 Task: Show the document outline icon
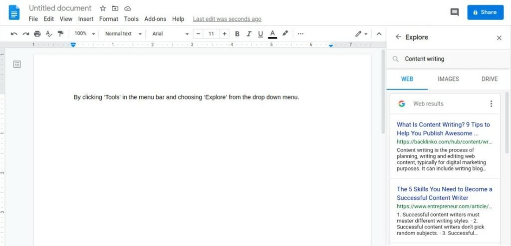pyautogui.click(x=17, y=64)
